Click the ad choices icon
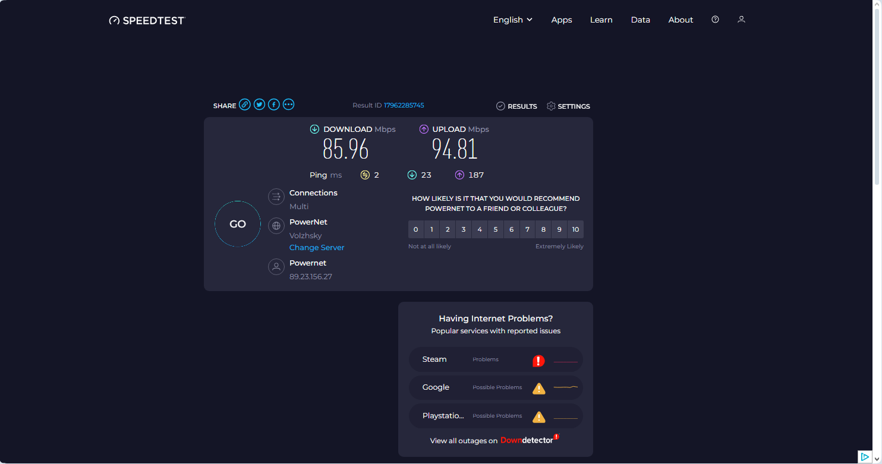This screenshot has height=464, width=882. point(865,457)
